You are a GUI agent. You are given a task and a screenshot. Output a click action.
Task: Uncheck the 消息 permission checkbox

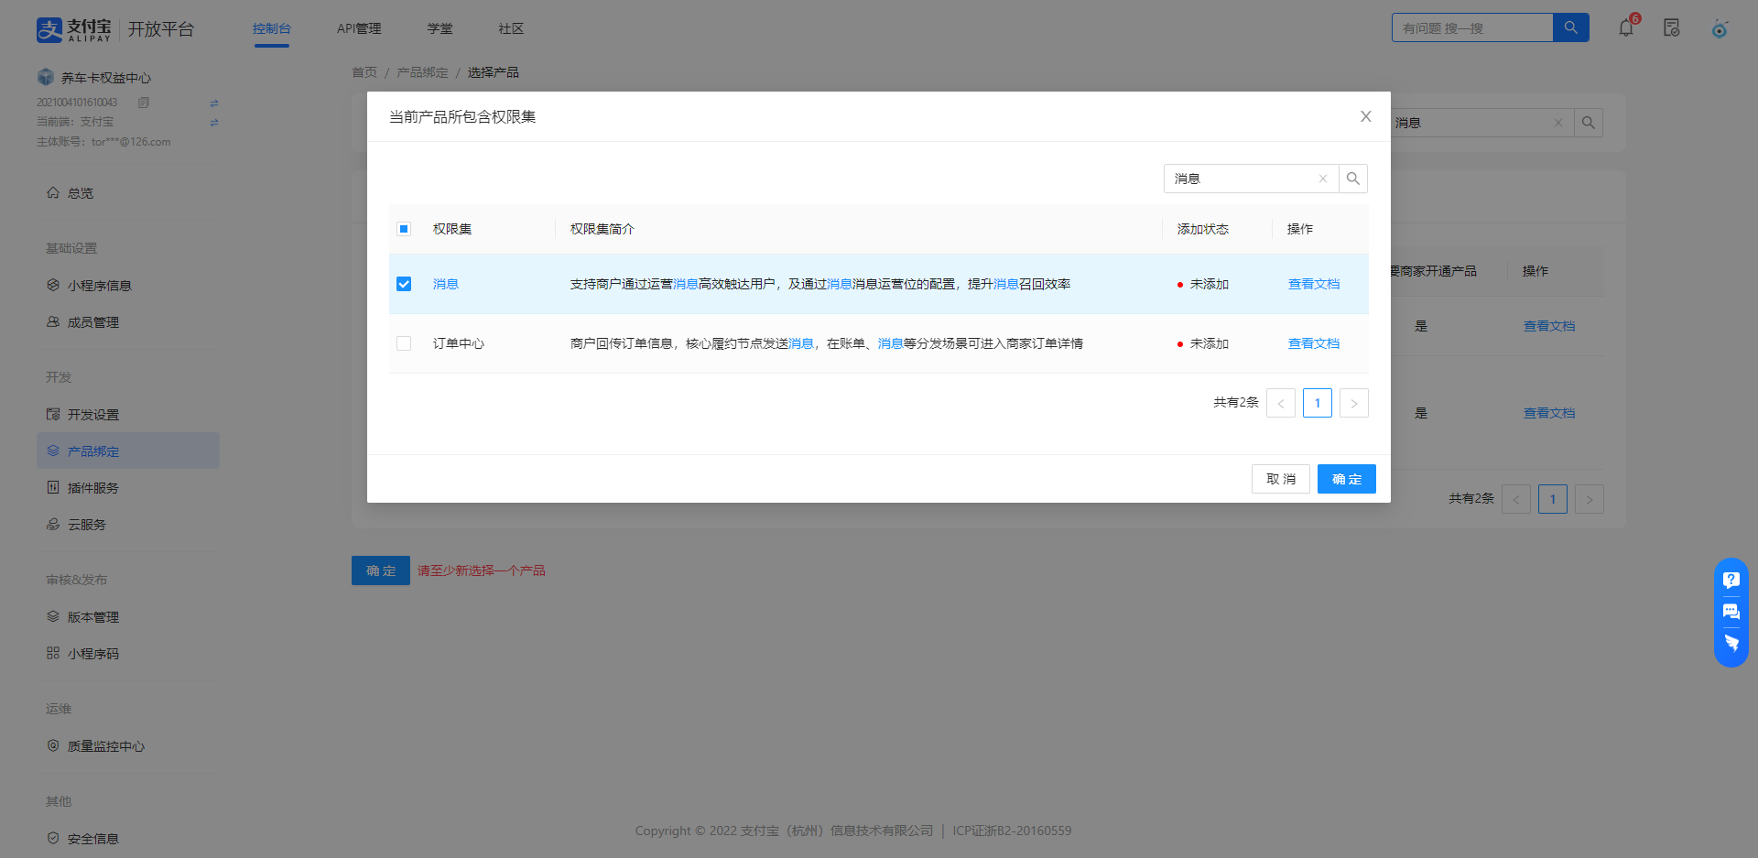pyautogui.click(x=404, y=284)
